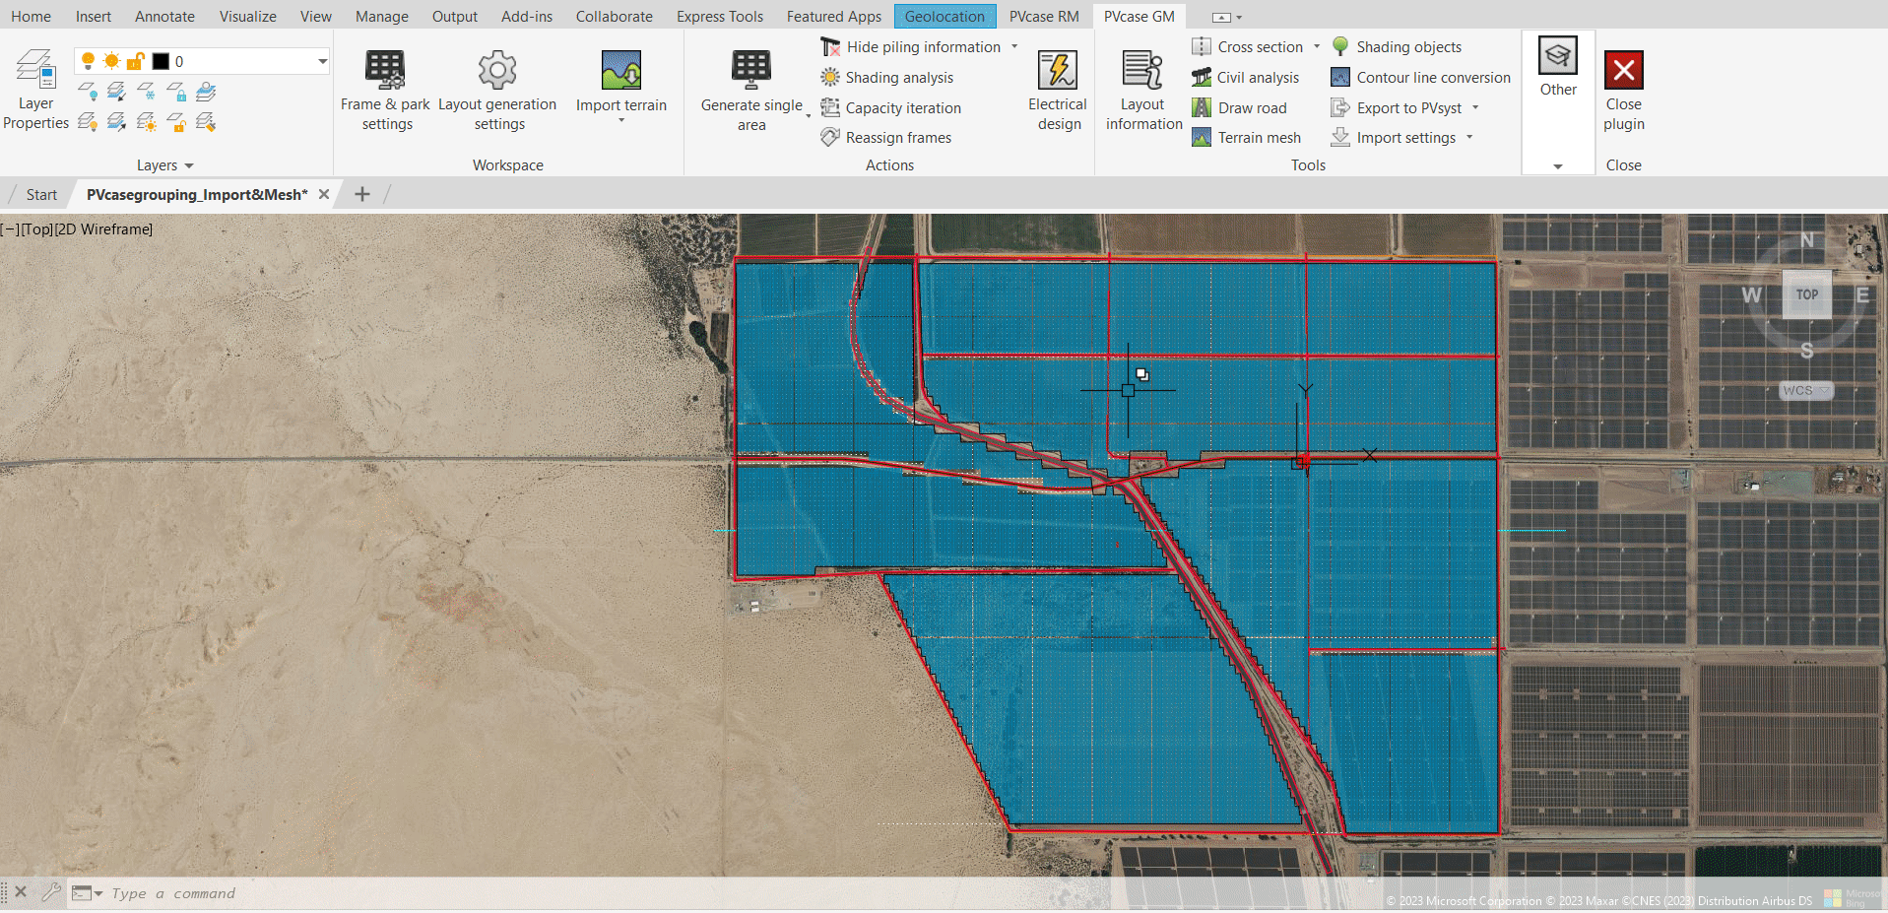Click Generate single area icon

[751, 71]
